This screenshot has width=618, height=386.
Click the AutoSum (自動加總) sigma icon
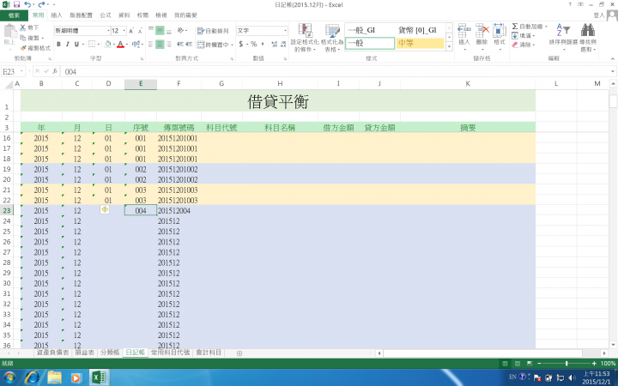coord(515,27)
